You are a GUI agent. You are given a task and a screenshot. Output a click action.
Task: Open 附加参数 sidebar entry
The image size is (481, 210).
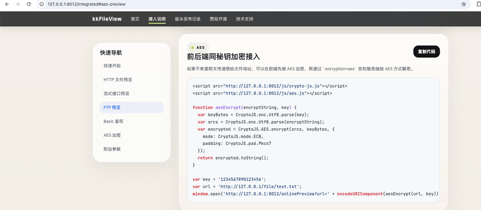[x=132, y=149]
